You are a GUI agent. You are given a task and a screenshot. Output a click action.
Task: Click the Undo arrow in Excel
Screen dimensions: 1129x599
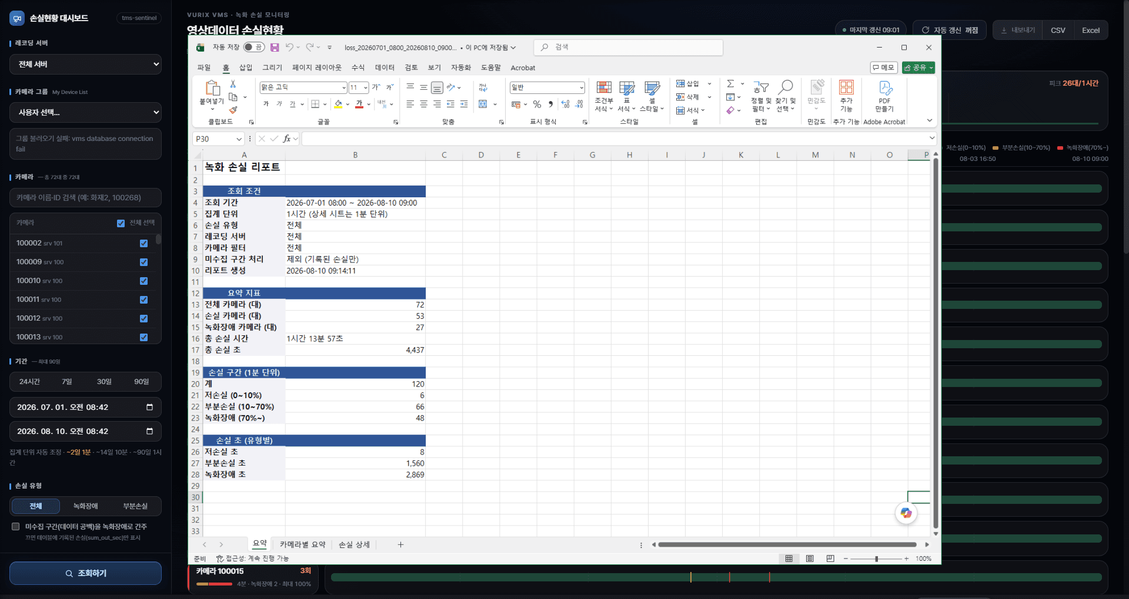tap(289, 47)
